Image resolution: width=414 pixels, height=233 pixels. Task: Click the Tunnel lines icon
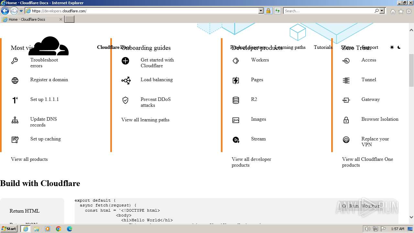[x=346, y=81]
